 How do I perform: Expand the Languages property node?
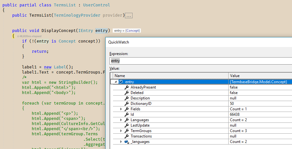(121, 120)
